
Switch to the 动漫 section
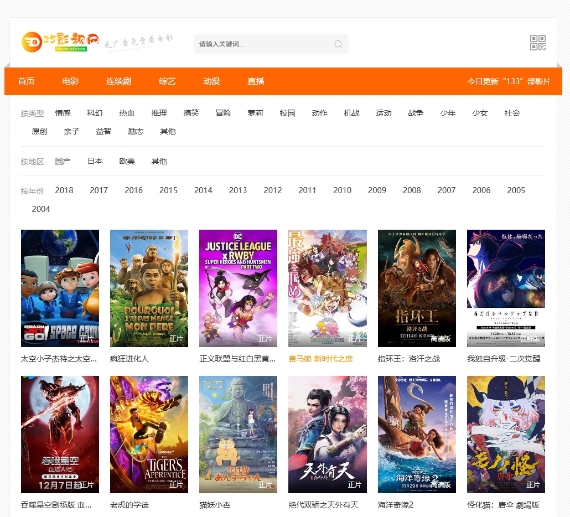tap(211, 81)
